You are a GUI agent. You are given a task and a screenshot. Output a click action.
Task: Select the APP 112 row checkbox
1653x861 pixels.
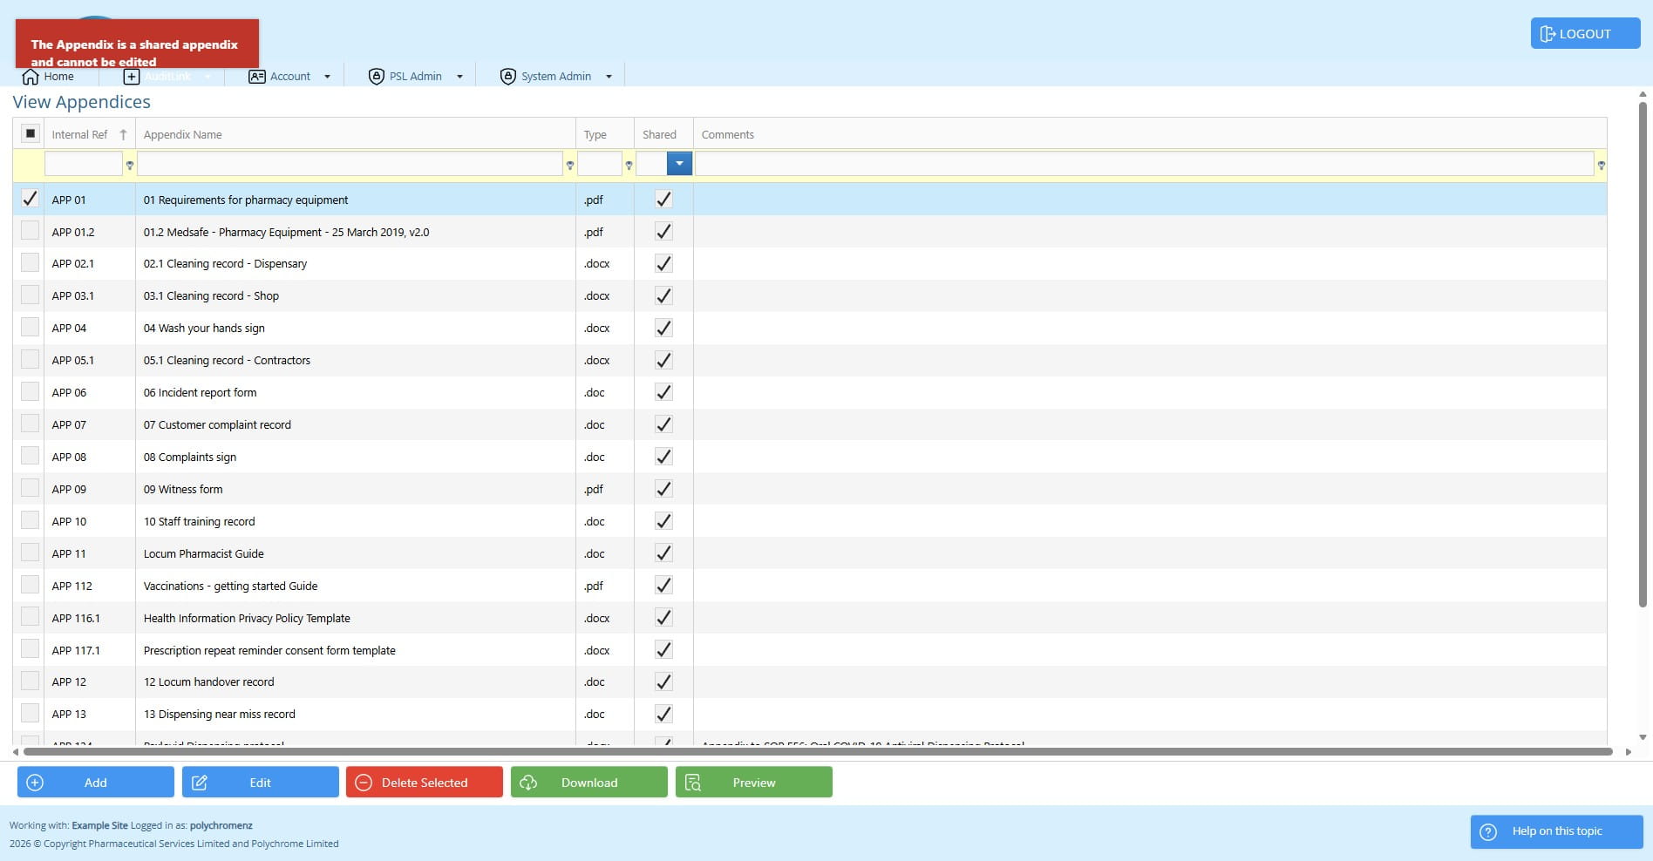[x=30, y=585]
